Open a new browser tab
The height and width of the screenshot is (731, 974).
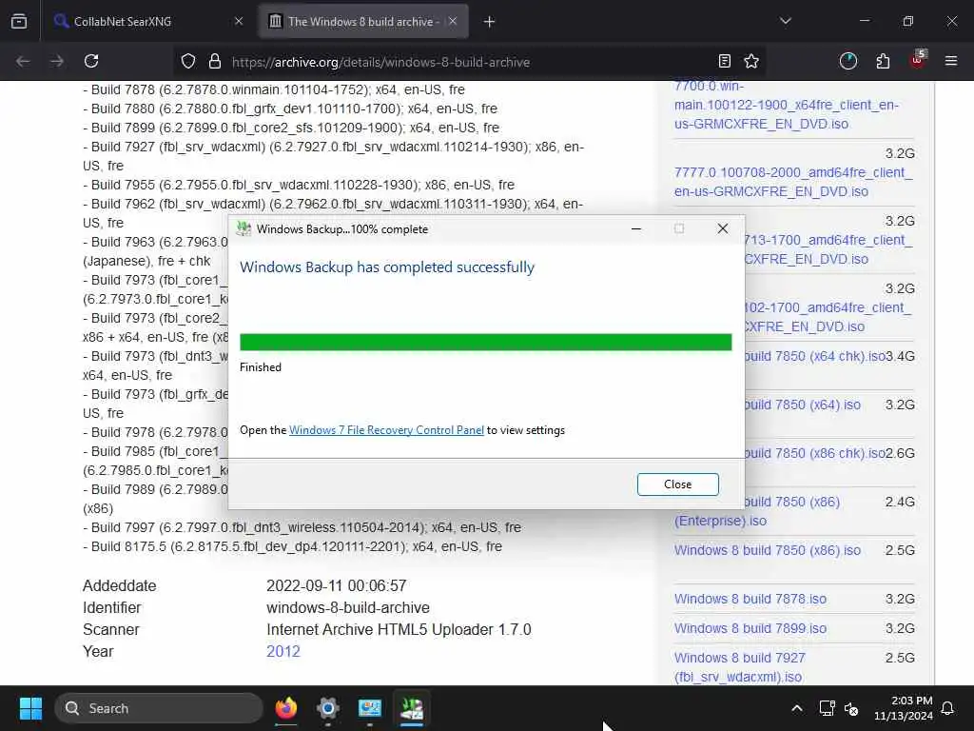pyautogui.click(x=490, y=22)
